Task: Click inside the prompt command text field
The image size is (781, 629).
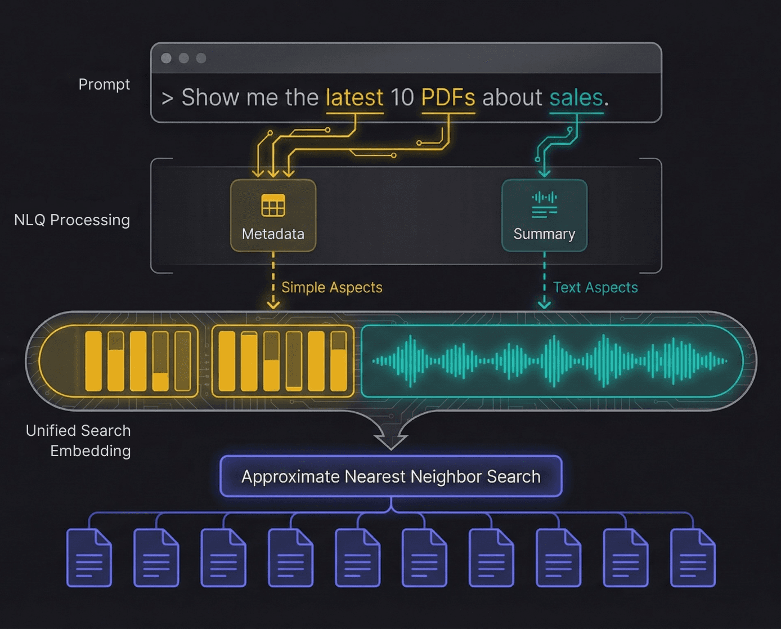Action: point(405,97)
